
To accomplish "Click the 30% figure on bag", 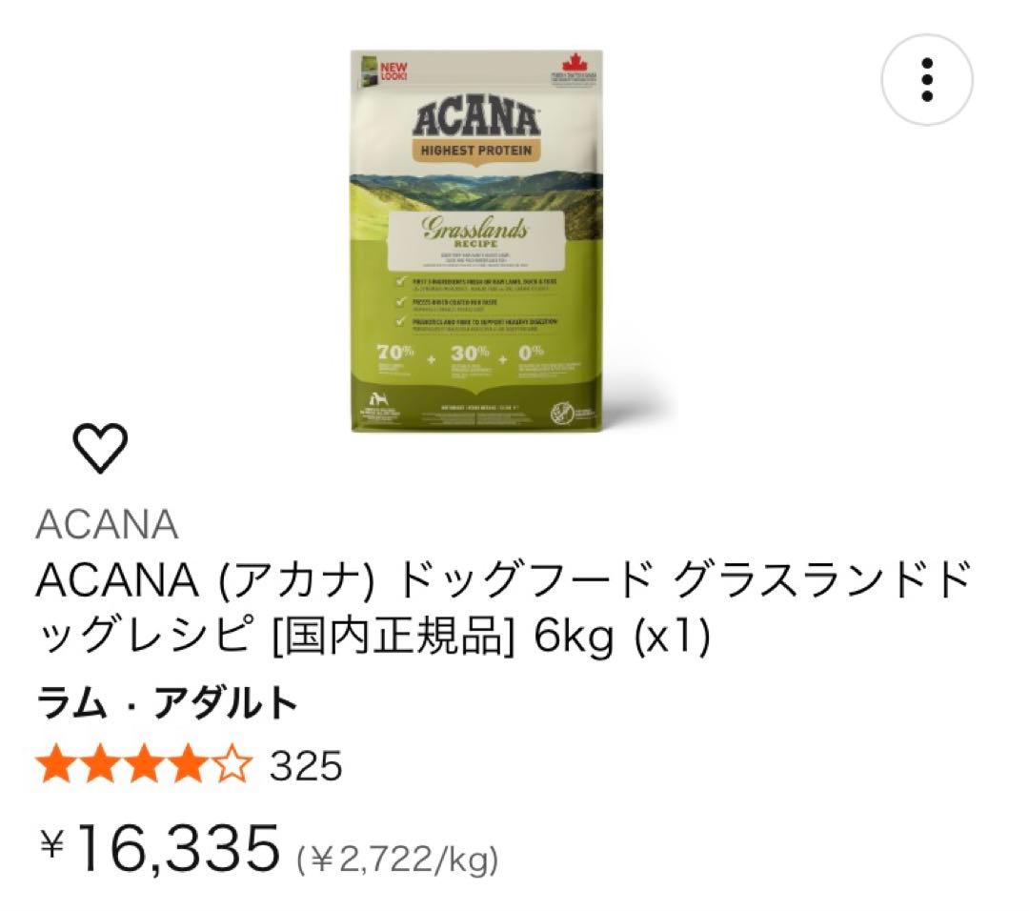I will [x=470, y=354].
